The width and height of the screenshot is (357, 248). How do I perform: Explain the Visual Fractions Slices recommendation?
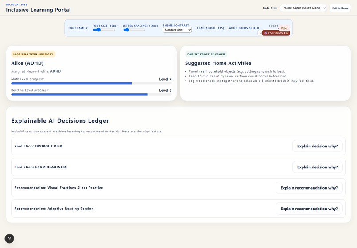tap(309, 188)
